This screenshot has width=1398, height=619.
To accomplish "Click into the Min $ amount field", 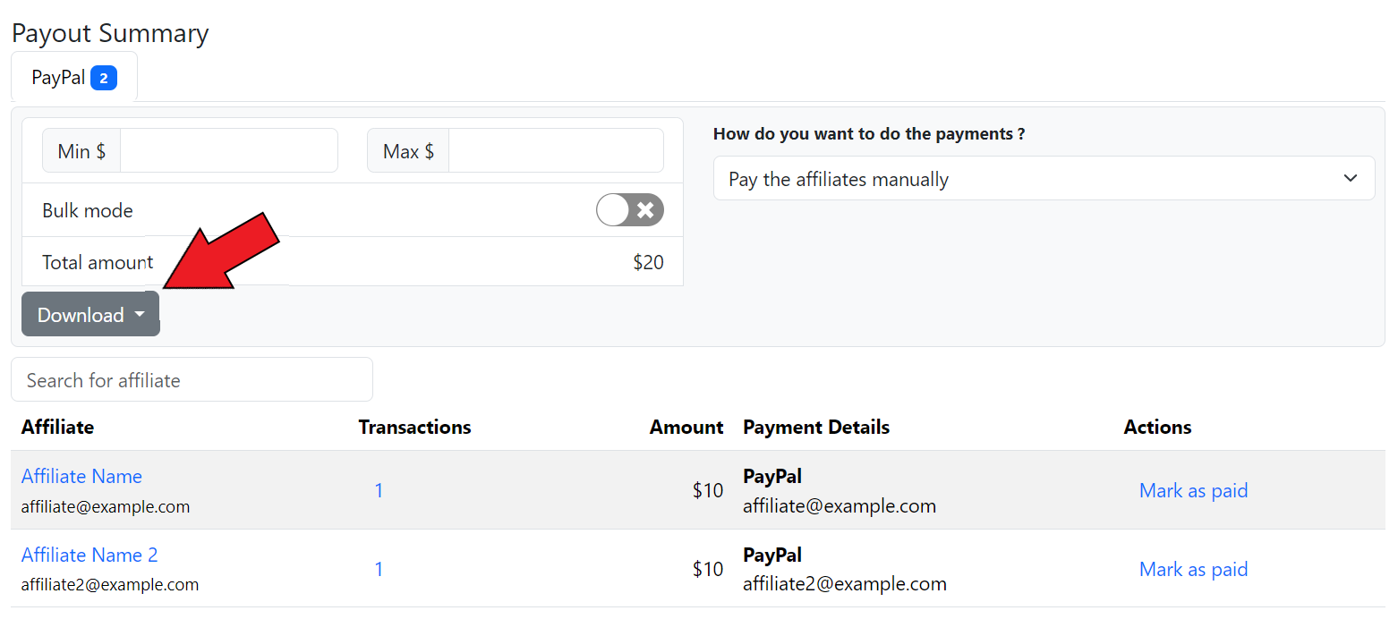I will tap(228, 151).
